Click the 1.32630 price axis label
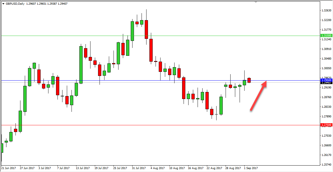This screenshot has height=172, width=333. click(326, 11)
